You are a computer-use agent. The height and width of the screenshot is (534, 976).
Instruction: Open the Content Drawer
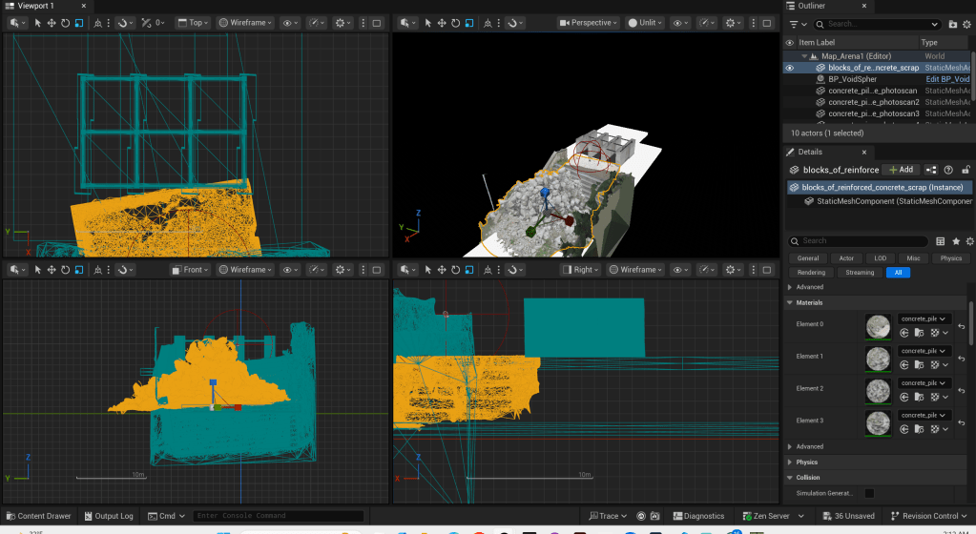[37, 516]
